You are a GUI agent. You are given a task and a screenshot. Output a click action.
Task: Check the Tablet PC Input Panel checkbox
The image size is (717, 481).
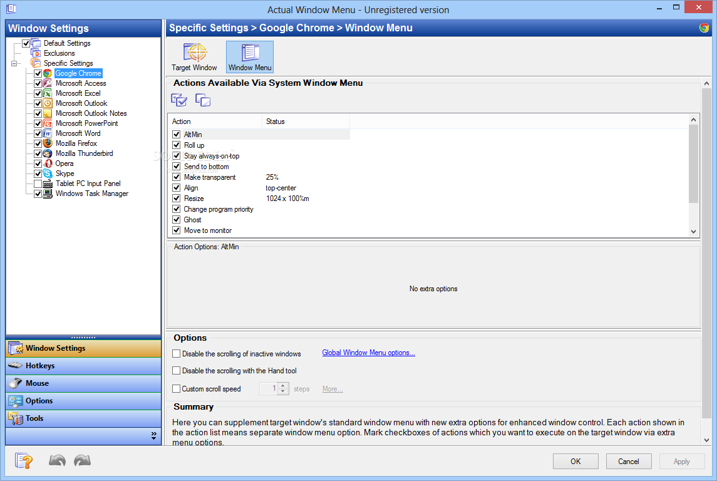38,184
